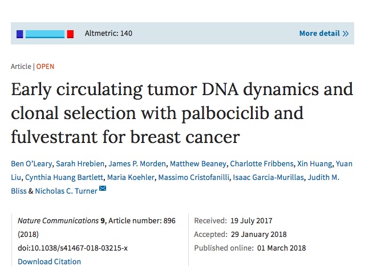381x266 pixels.
Task: Open author Ben O'Leary's details
Action: pos(31,164)
